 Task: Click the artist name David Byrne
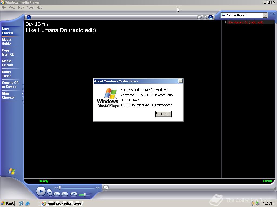point(37,24)
